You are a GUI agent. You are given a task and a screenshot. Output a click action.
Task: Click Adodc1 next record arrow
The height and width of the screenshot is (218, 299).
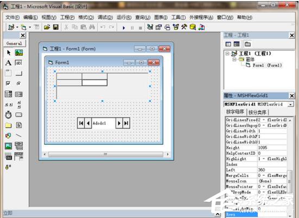coord(119,123)
